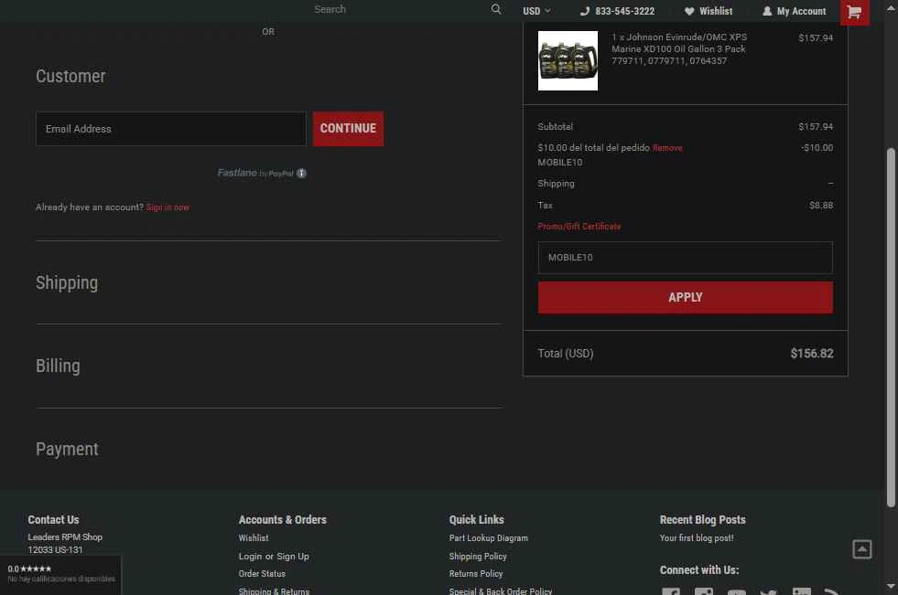Image resolution: width=898 pixels, height=595 pixels.
Task: Open footer Wishlist link
Action: click(254, 537)
